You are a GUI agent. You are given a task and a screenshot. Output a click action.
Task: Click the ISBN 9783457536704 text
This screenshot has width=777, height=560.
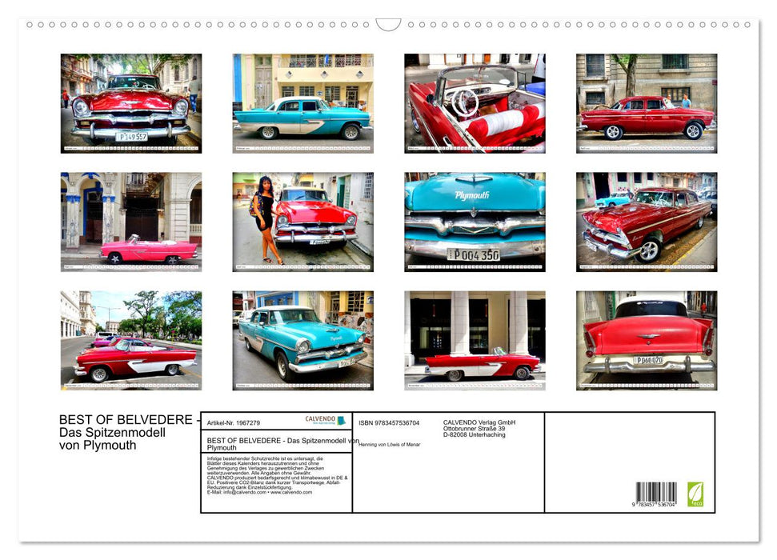pos(389,422)
